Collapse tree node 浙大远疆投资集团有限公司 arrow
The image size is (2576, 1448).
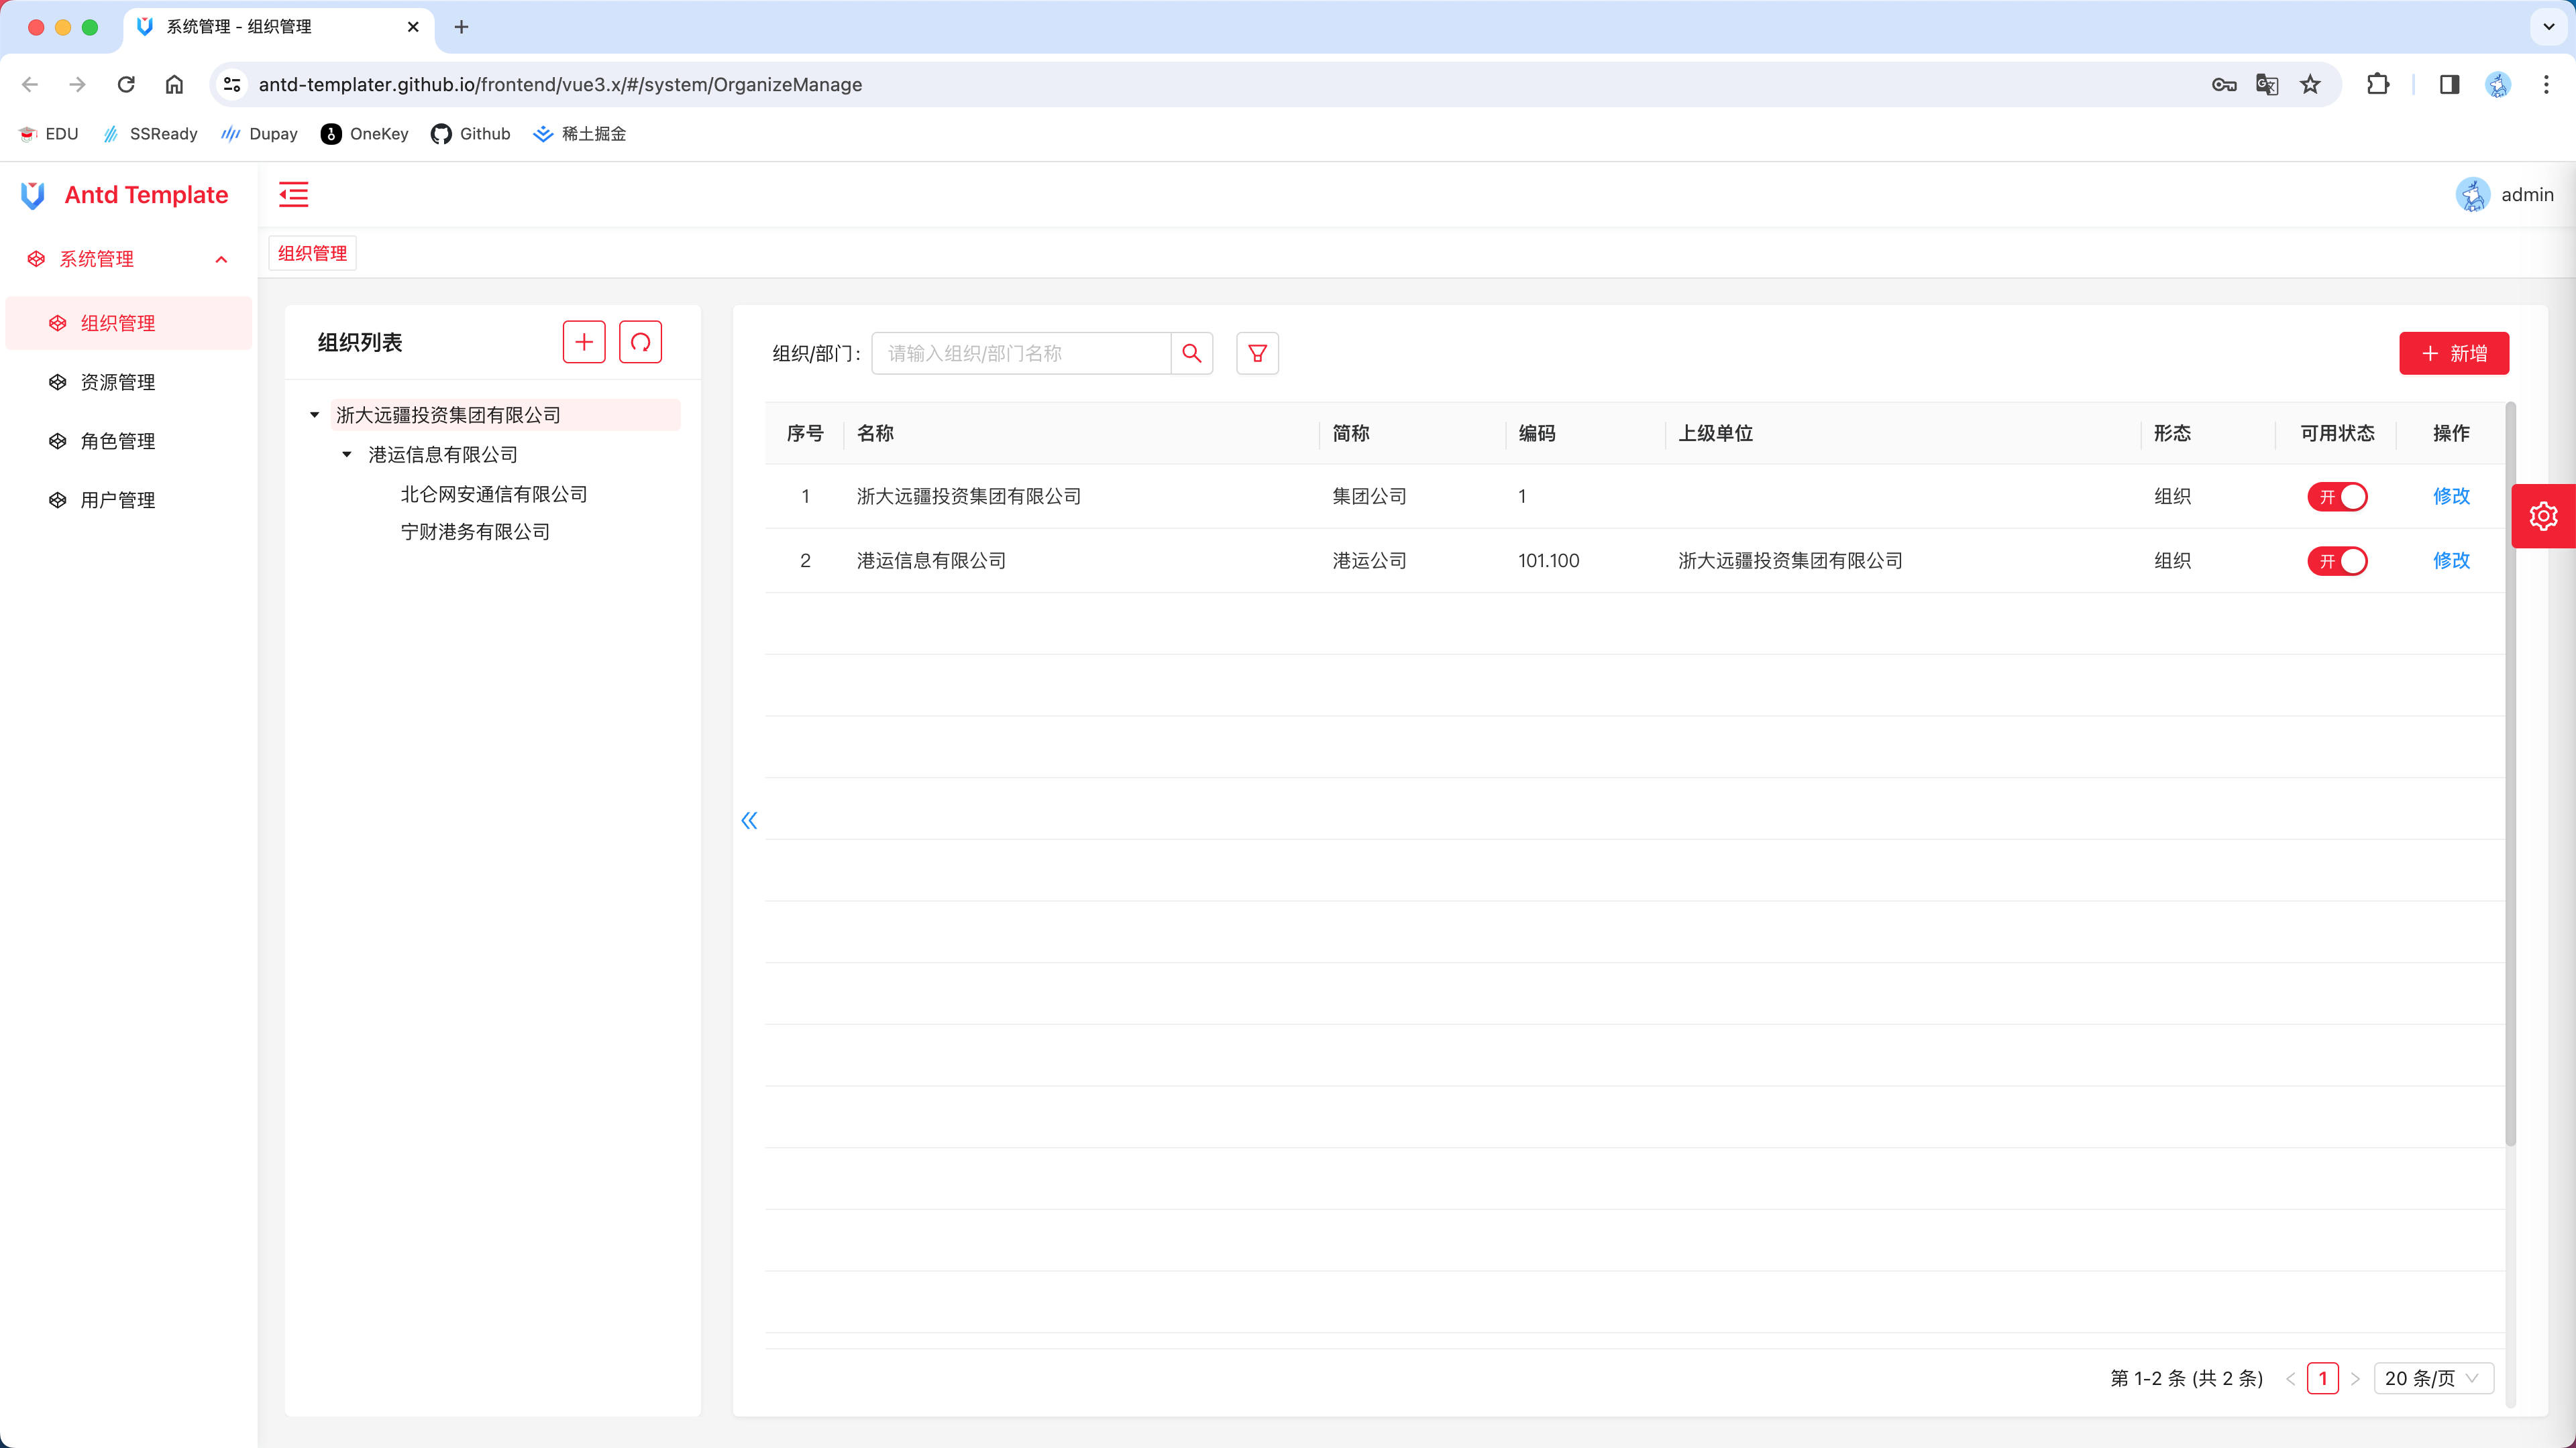coord(314,415)
